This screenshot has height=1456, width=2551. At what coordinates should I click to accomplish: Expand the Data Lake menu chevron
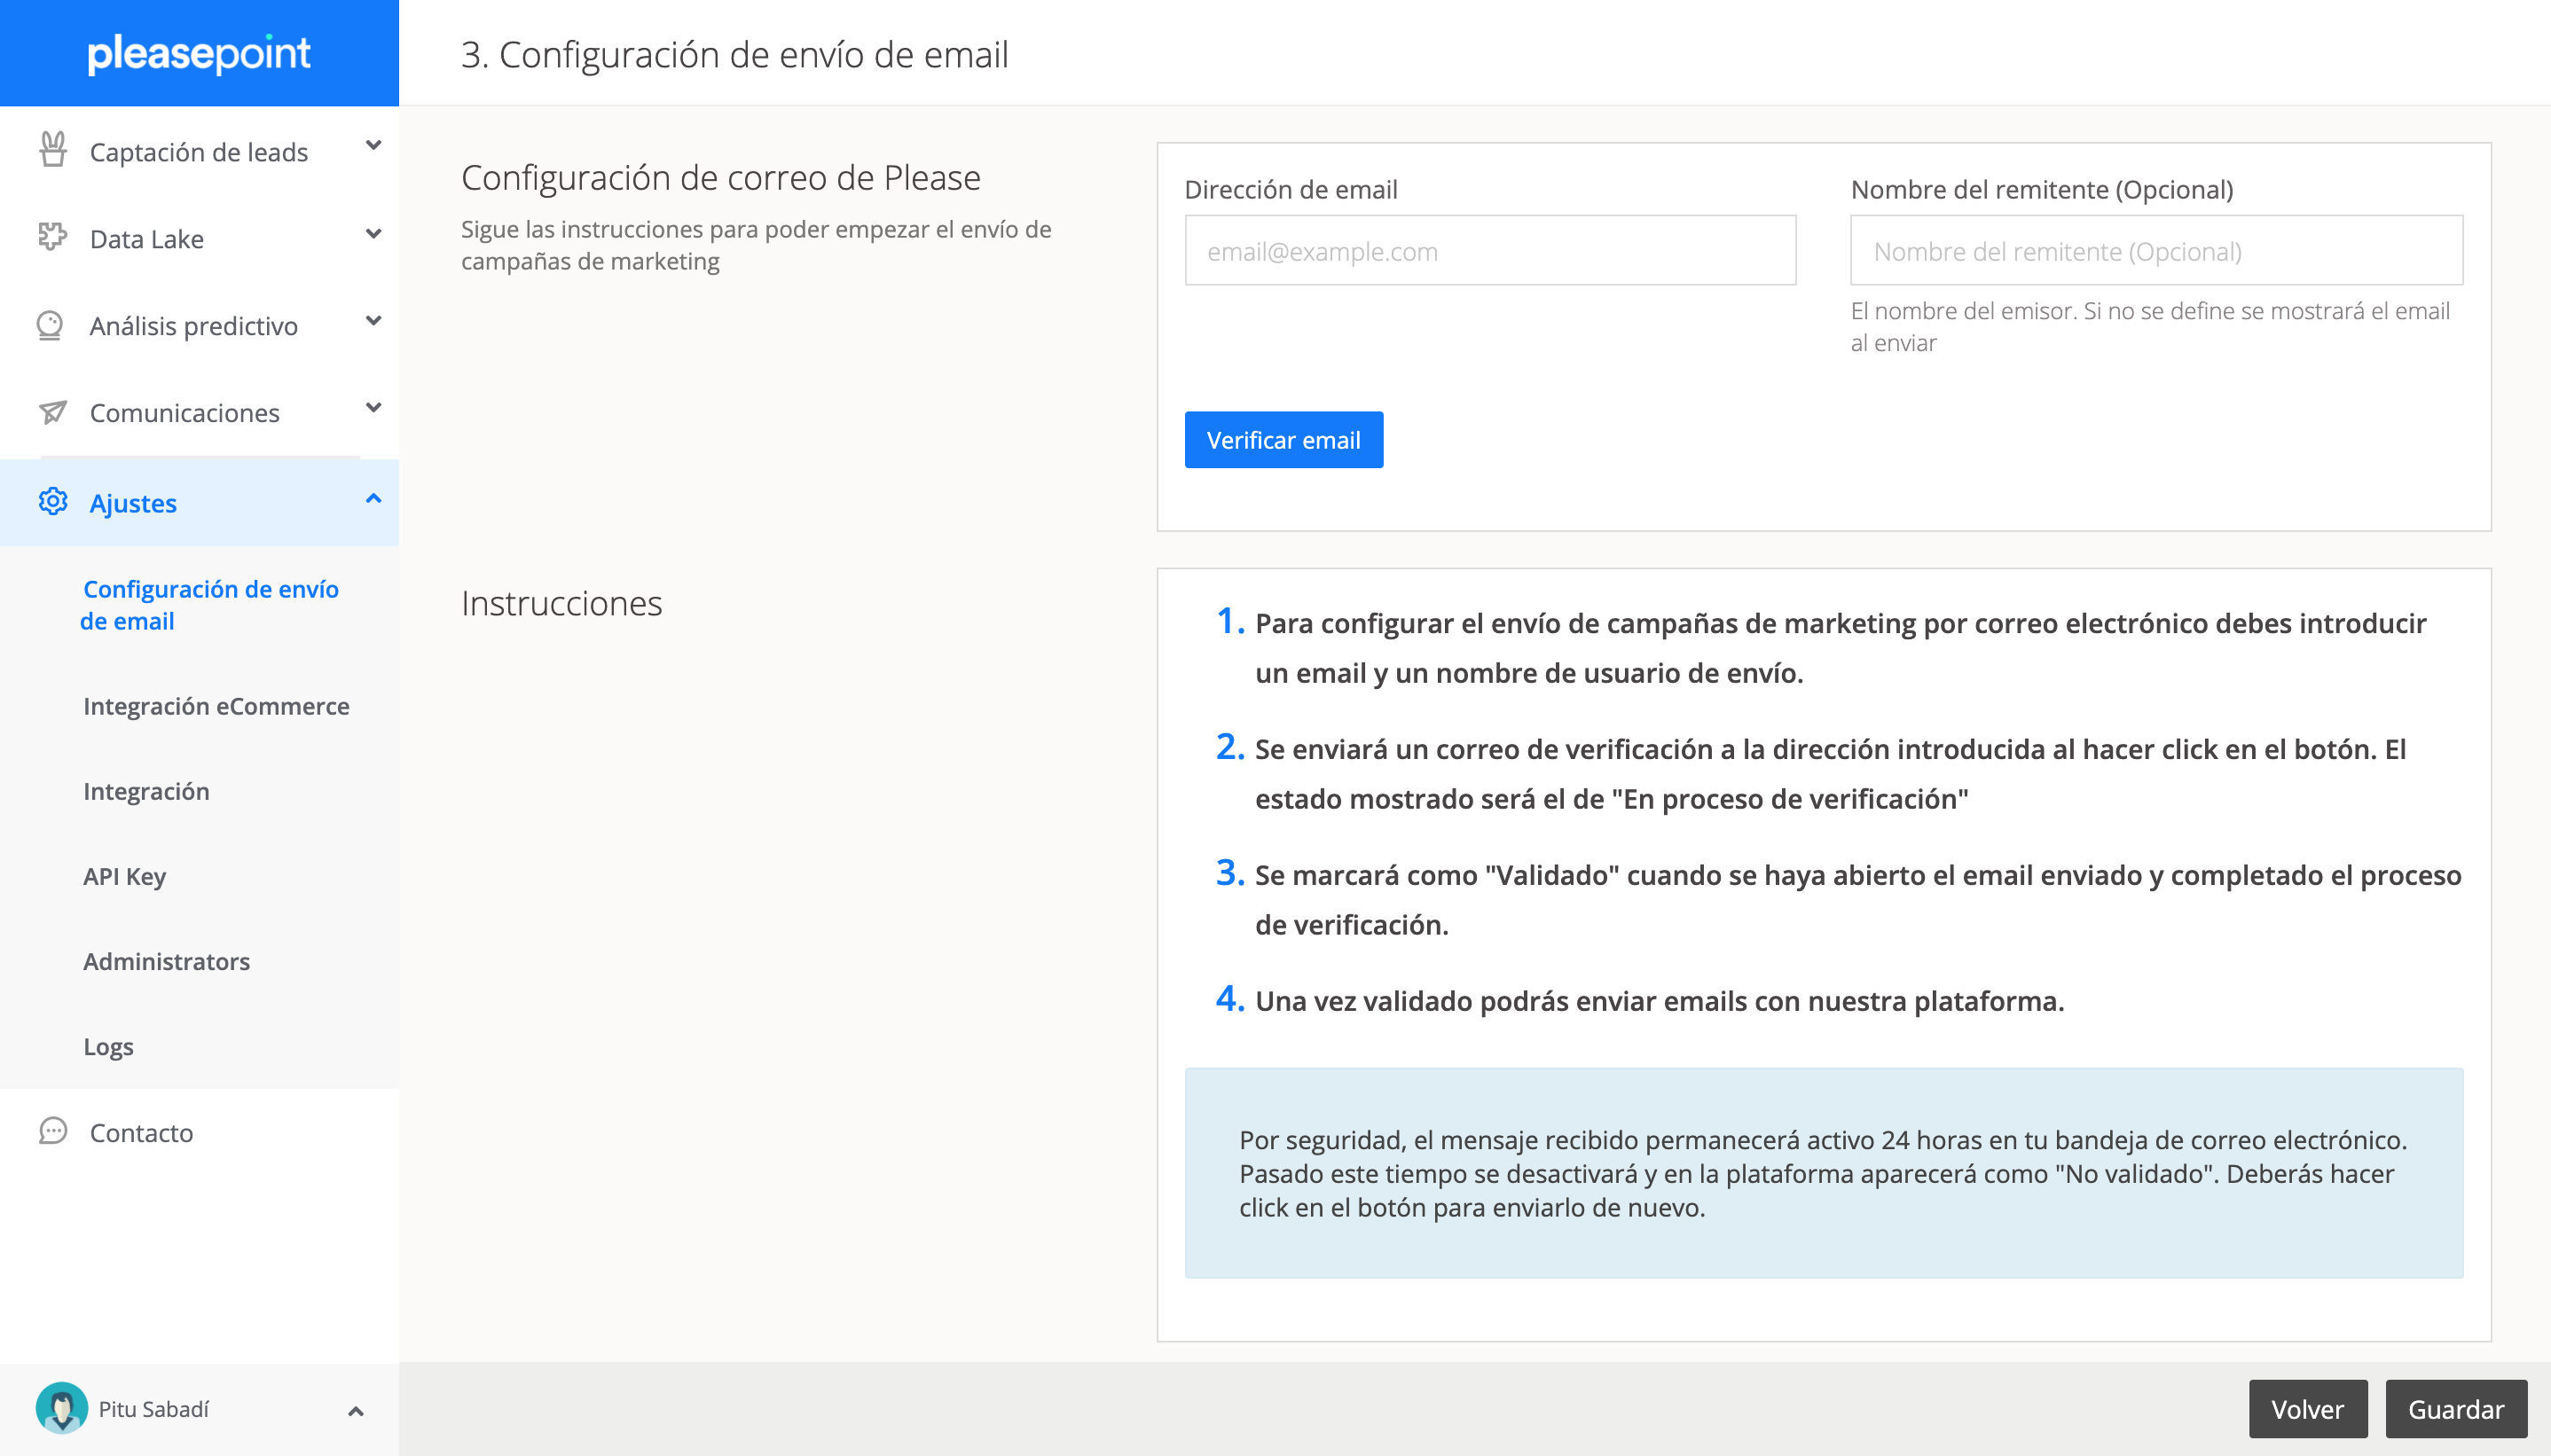pyautogui.click(x=373, y=234)
